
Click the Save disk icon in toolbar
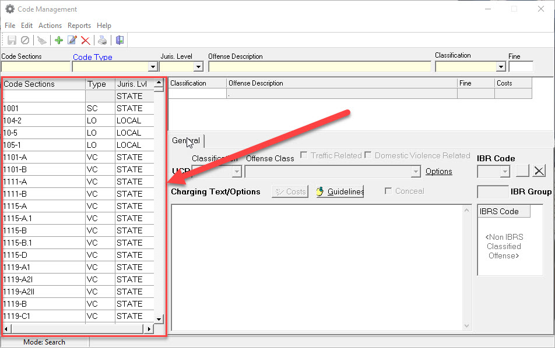12,40
